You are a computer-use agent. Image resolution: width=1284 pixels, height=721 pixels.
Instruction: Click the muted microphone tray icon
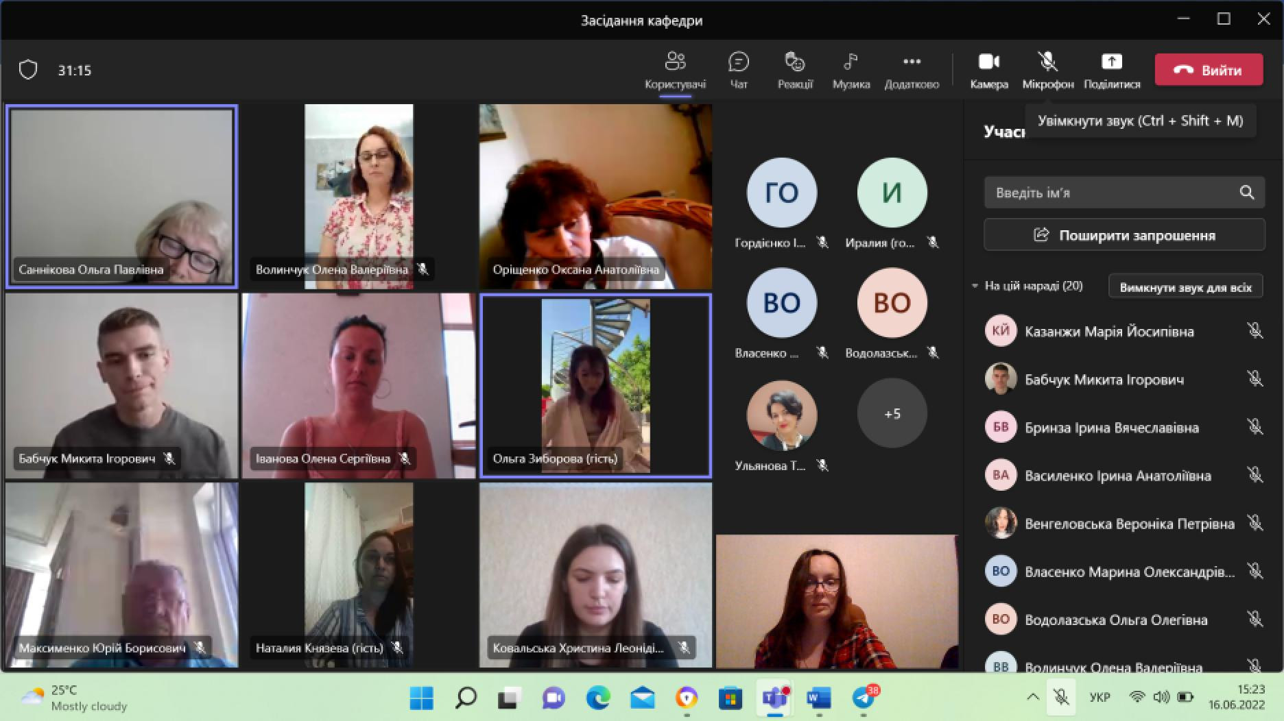click(x=1061, y=698)
